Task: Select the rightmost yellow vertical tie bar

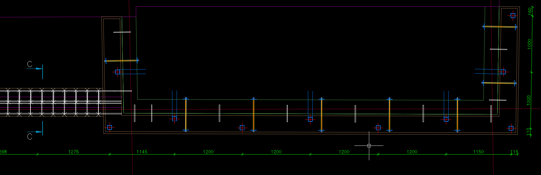Action: tap(457, 114)
